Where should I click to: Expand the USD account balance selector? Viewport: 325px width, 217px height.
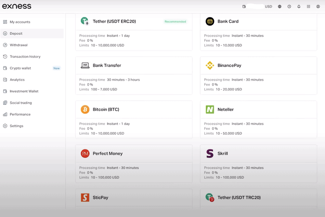pyautogui.click(x=258, y=7)
